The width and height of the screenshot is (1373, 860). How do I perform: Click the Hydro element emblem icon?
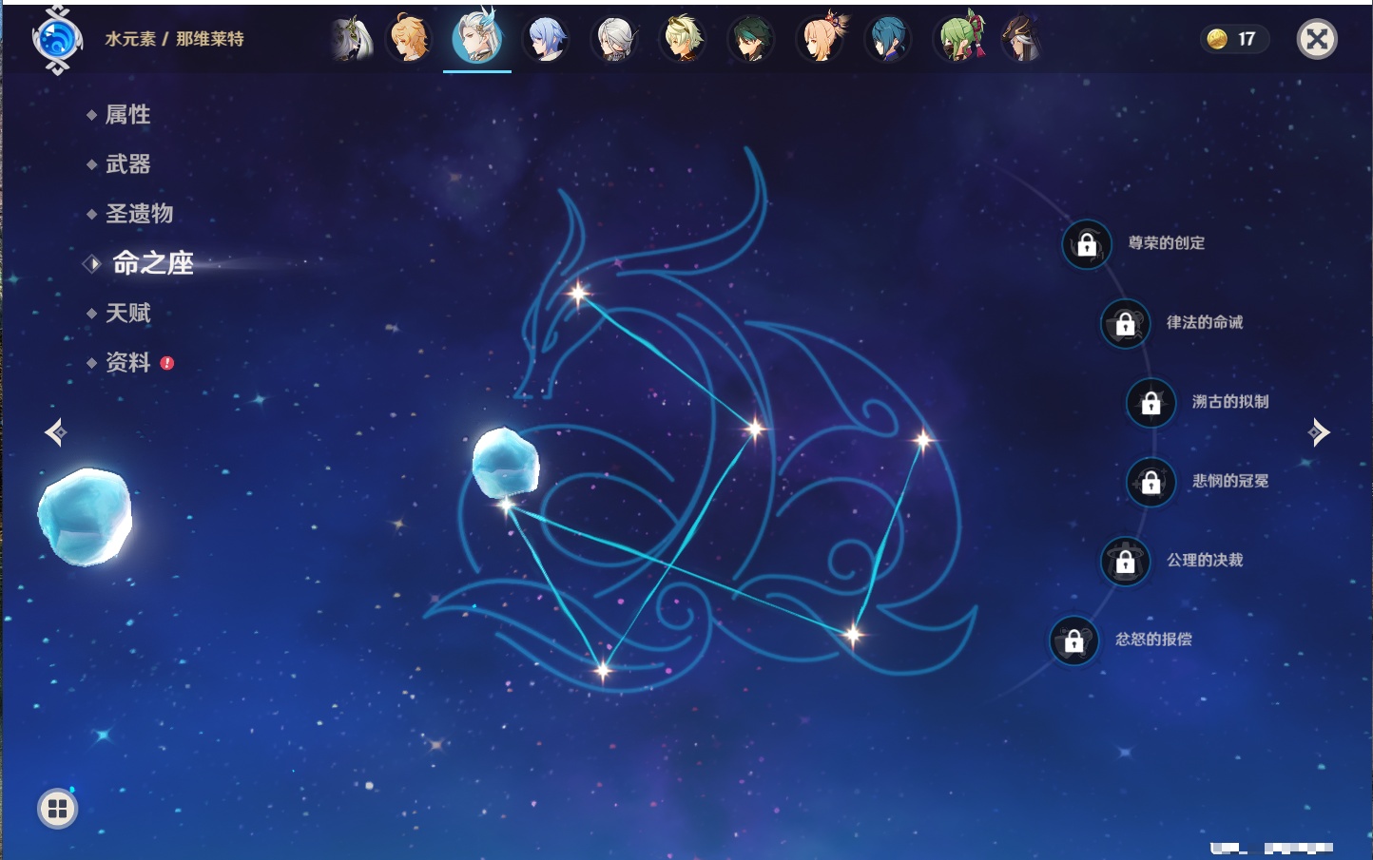(x=57, y=40)
